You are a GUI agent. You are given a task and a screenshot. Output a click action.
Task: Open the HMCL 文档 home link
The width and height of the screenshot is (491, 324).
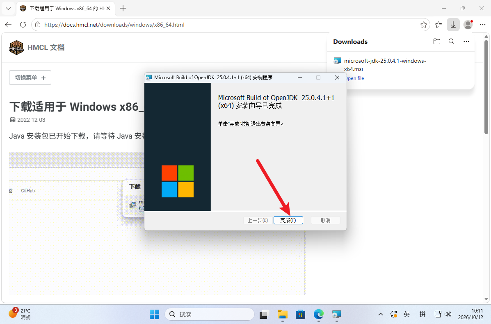46,48
